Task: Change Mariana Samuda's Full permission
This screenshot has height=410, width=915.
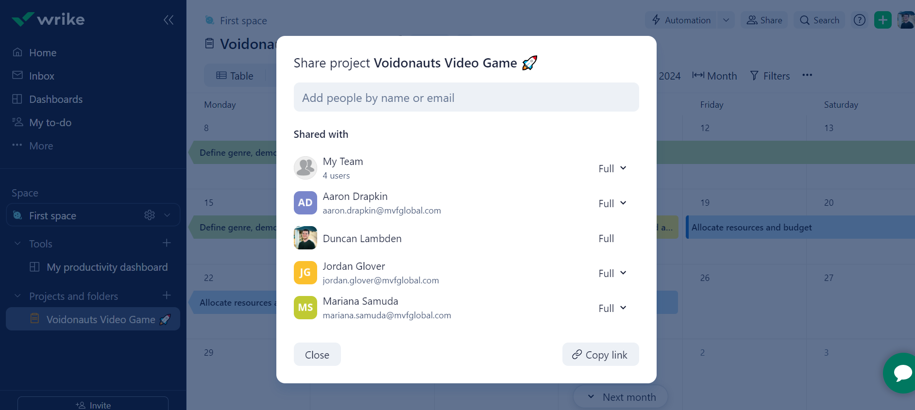Action: (x=612, y=308)
